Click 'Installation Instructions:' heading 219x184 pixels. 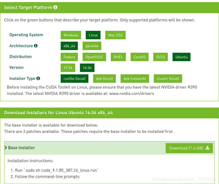tap(30, 161)
